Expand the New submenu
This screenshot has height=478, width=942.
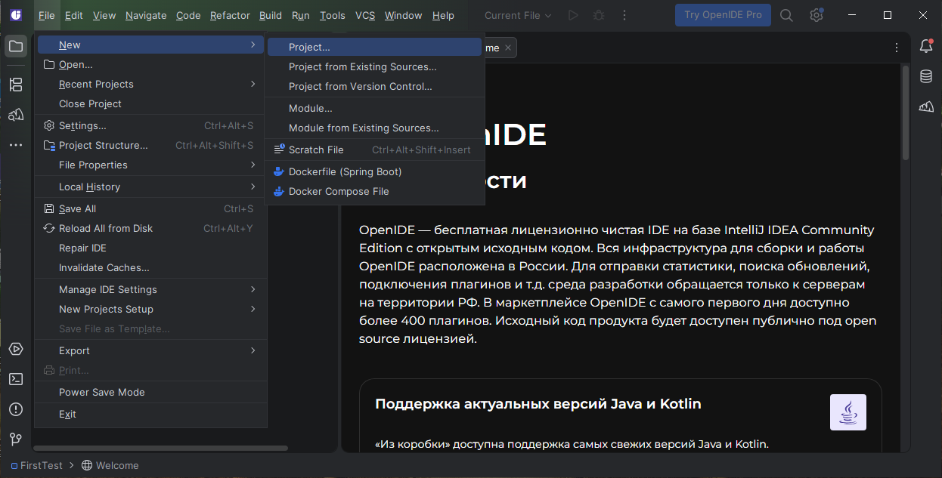click(x=150, y=45)
